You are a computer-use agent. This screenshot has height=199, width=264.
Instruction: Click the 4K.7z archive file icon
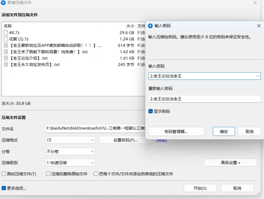click(6, 33)
